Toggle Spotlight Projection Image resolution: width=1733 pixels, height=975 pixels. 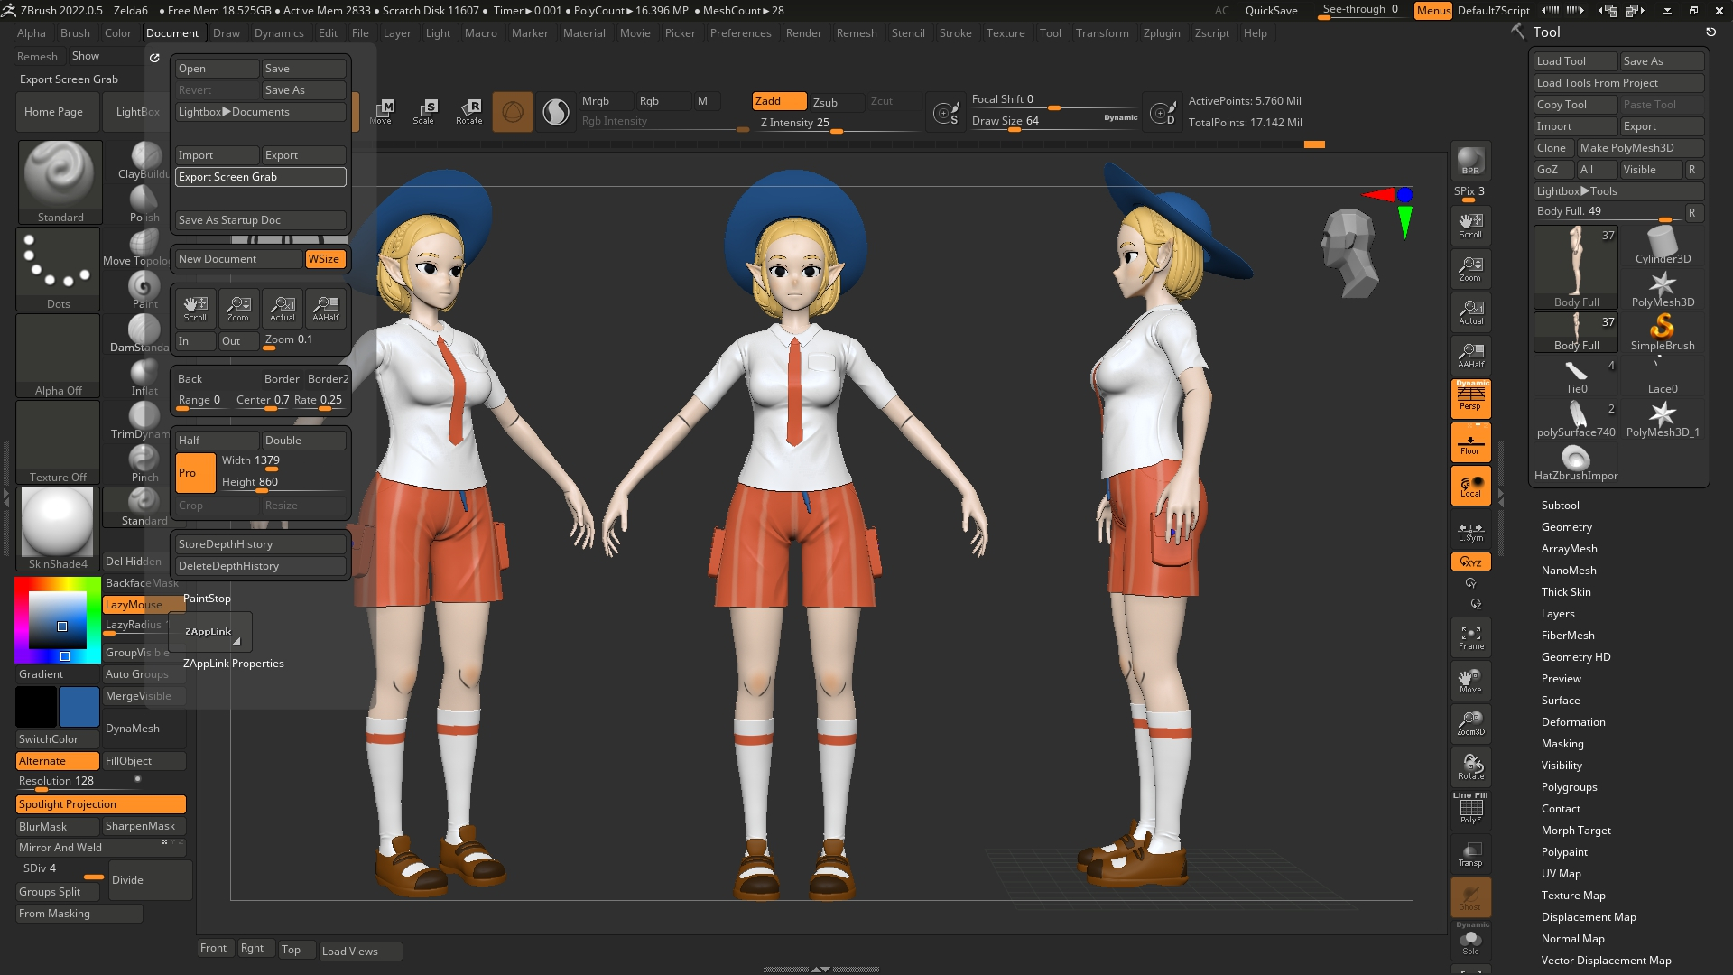click(x=101, y=804)
